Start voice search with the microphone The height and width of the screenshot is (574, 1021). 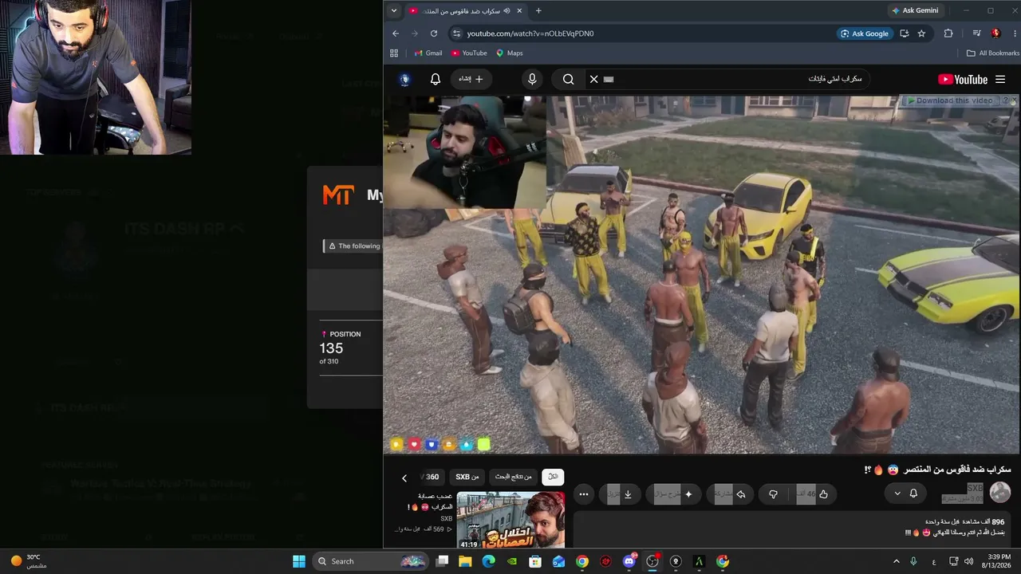coord(532,79)
